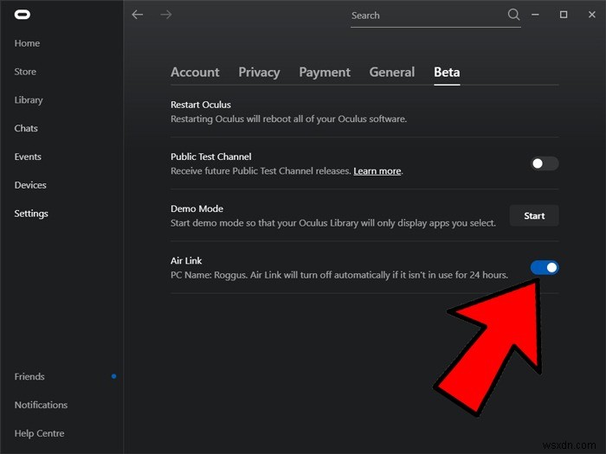Screen dimensions: 606x454
Task: Open the Privacy settings tab
Action: (x=259, y=73)
